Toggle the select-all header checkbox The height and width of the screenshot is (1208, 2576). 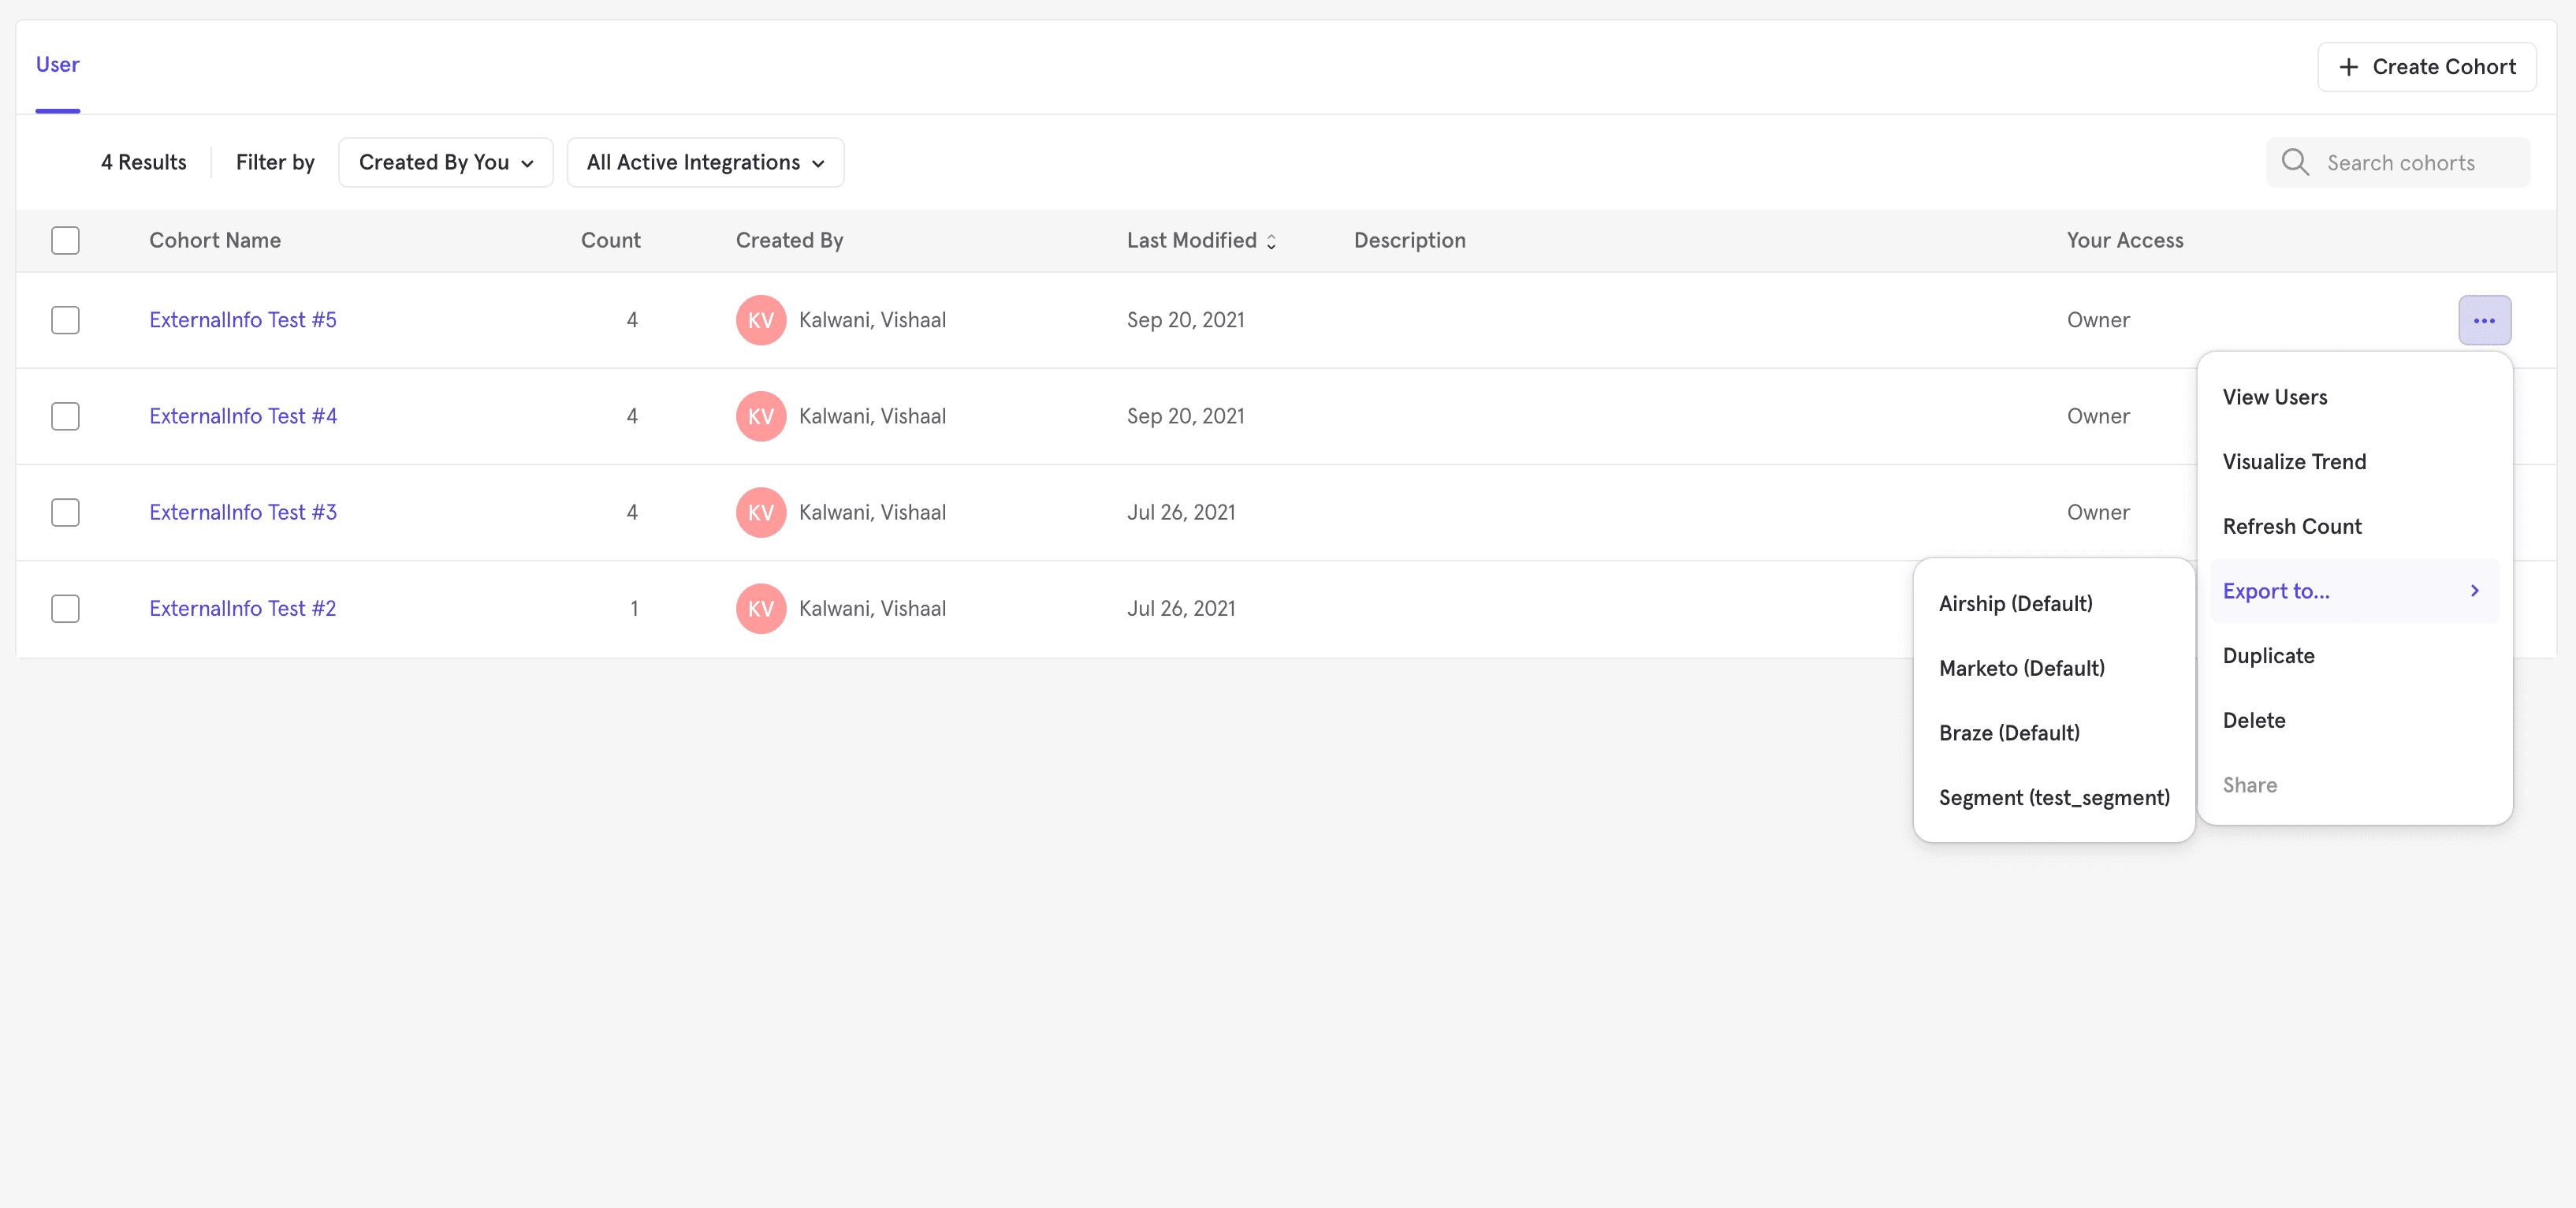(x=65, y=240)
